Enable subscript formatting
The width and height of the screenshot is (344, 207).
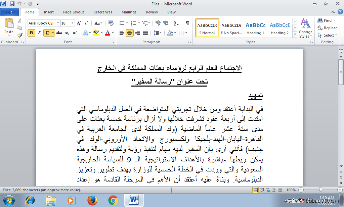(x=67, y=33)
